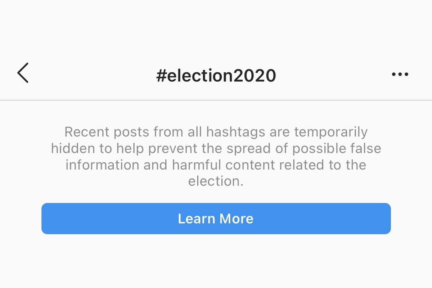Screen dimensions: 432x288
Task: Learn more about temporarily hidden posts
Action: point(216,219)
